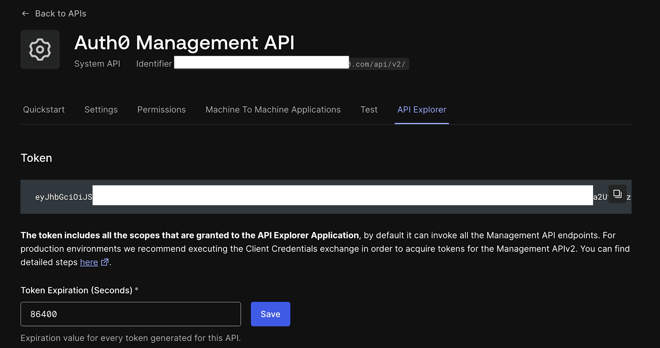The height and width of the screenshot is (348, 660).
Task: Follow the 'here' detailed steps link
Action: click(x=89, y=262)
